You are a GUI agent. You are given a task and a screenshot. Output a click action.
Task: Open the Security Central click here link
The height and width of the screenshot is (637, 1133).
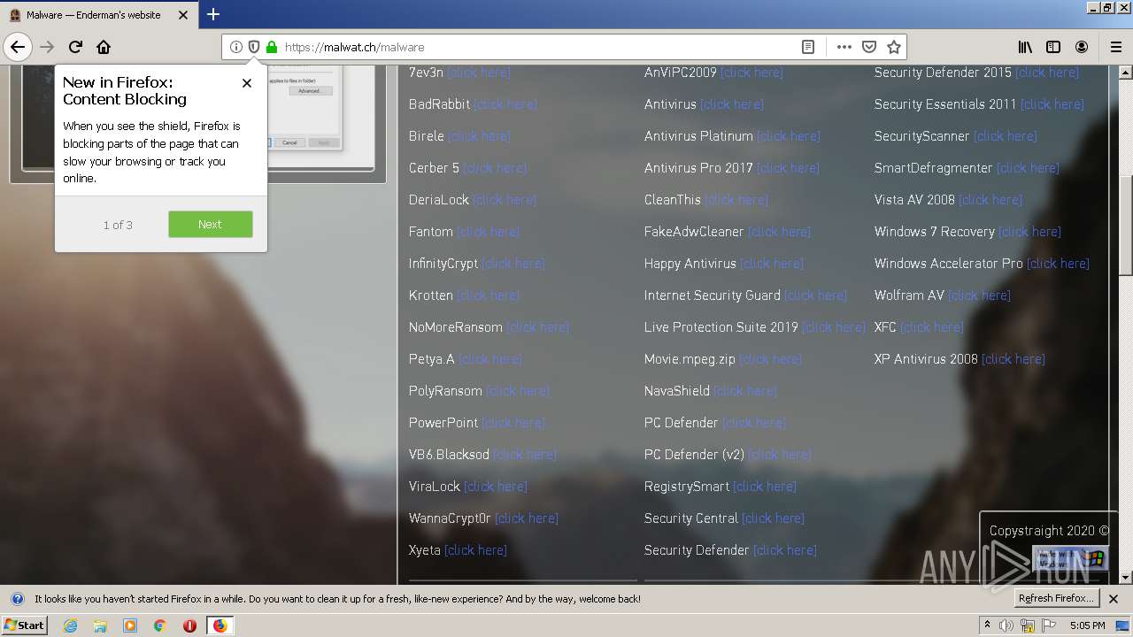tap(774, 518)
